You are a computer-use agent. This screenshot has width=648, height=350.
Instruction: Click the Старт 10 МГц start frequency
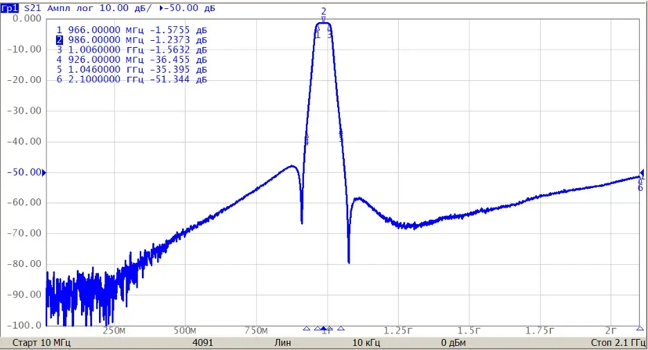pos(42,343)
